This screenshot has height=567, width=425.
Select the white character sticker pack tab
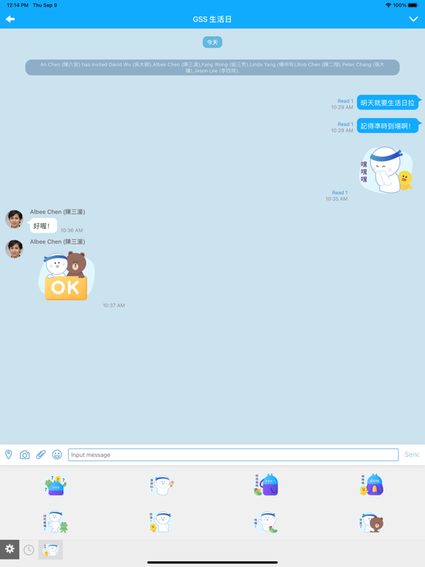51,550
